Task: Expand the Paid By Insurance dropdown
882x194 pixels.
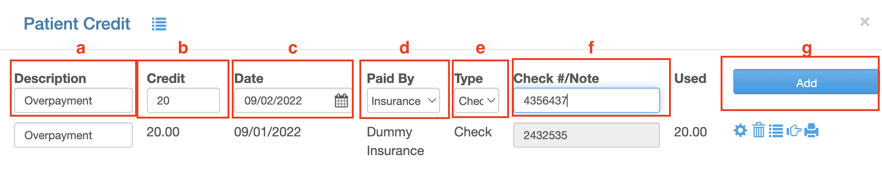Action: pos(403,100)
